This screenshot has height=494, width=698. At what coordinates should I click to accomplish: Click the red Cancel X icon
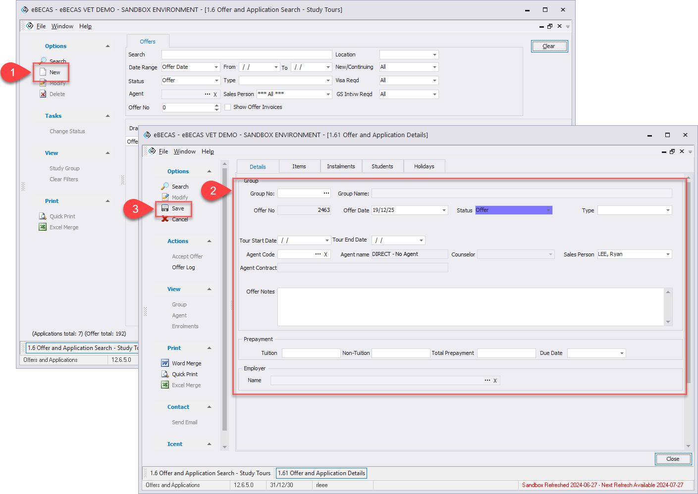pyautogui.click(x=165, y=219)
